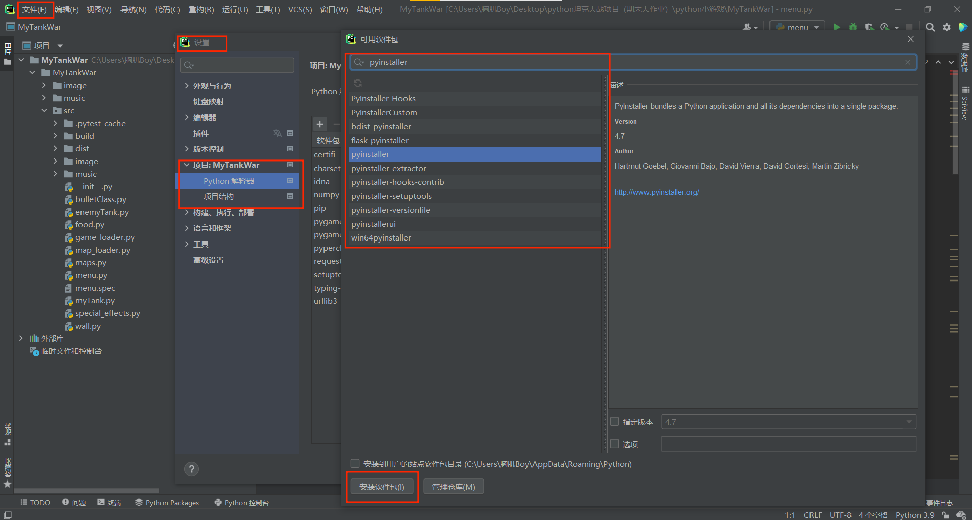Open the 问题 problems tool window
972x520 pixels.
click(x=74, y=502)
